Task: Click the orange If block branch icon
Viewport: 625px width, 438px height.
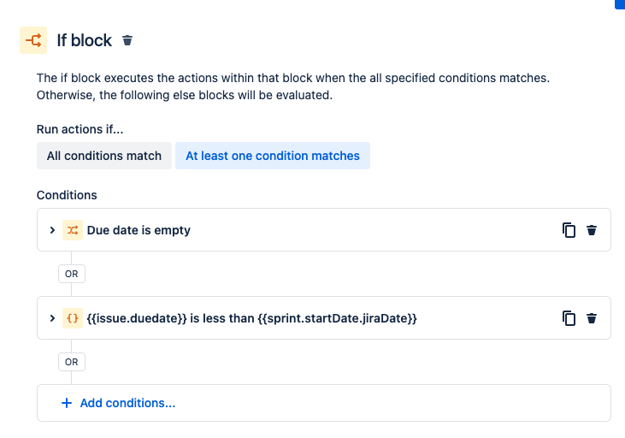Action: 33,40
